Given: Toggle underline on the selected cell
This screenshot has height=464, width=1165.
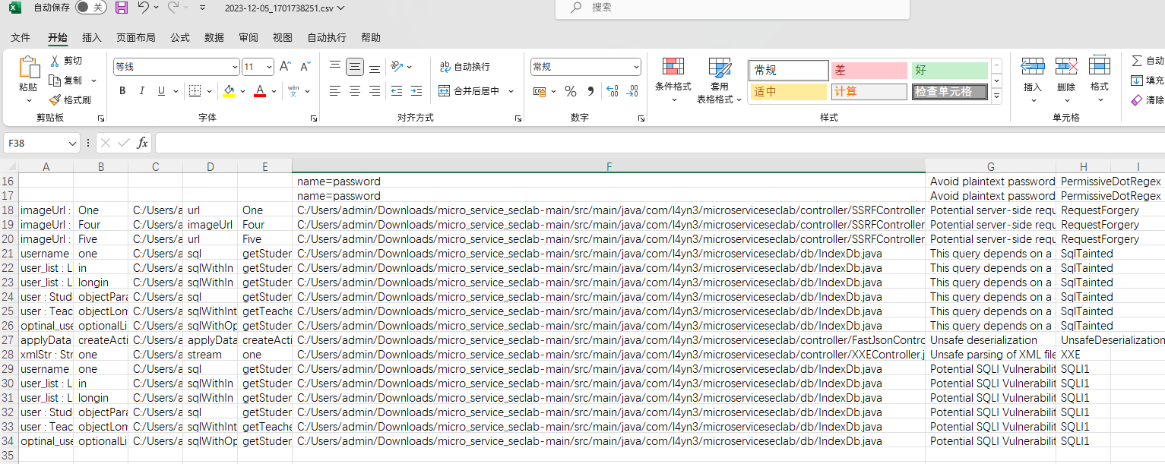Looking at the screenshot, I should (x=160, y=90).
